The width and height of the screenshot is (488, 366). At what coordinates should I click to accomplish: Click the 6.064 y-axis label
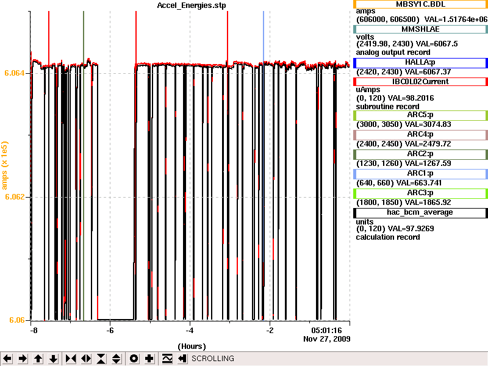coord(14,73)
